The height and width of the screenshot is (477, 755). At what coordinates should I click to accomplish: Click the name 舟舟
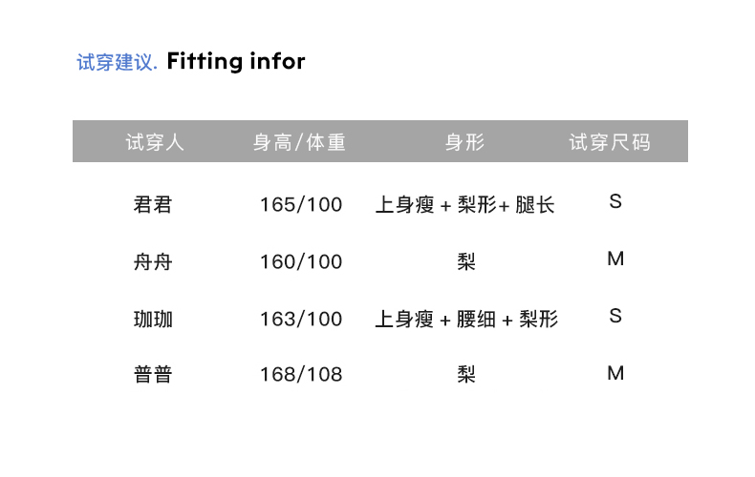pos(153,262)
